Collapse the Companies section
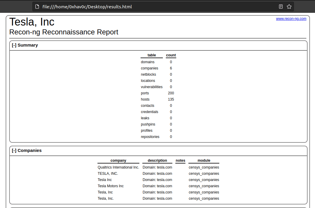The width and height of the screenshot is (315, 208). pyautogui.click(x=14, y=150)
